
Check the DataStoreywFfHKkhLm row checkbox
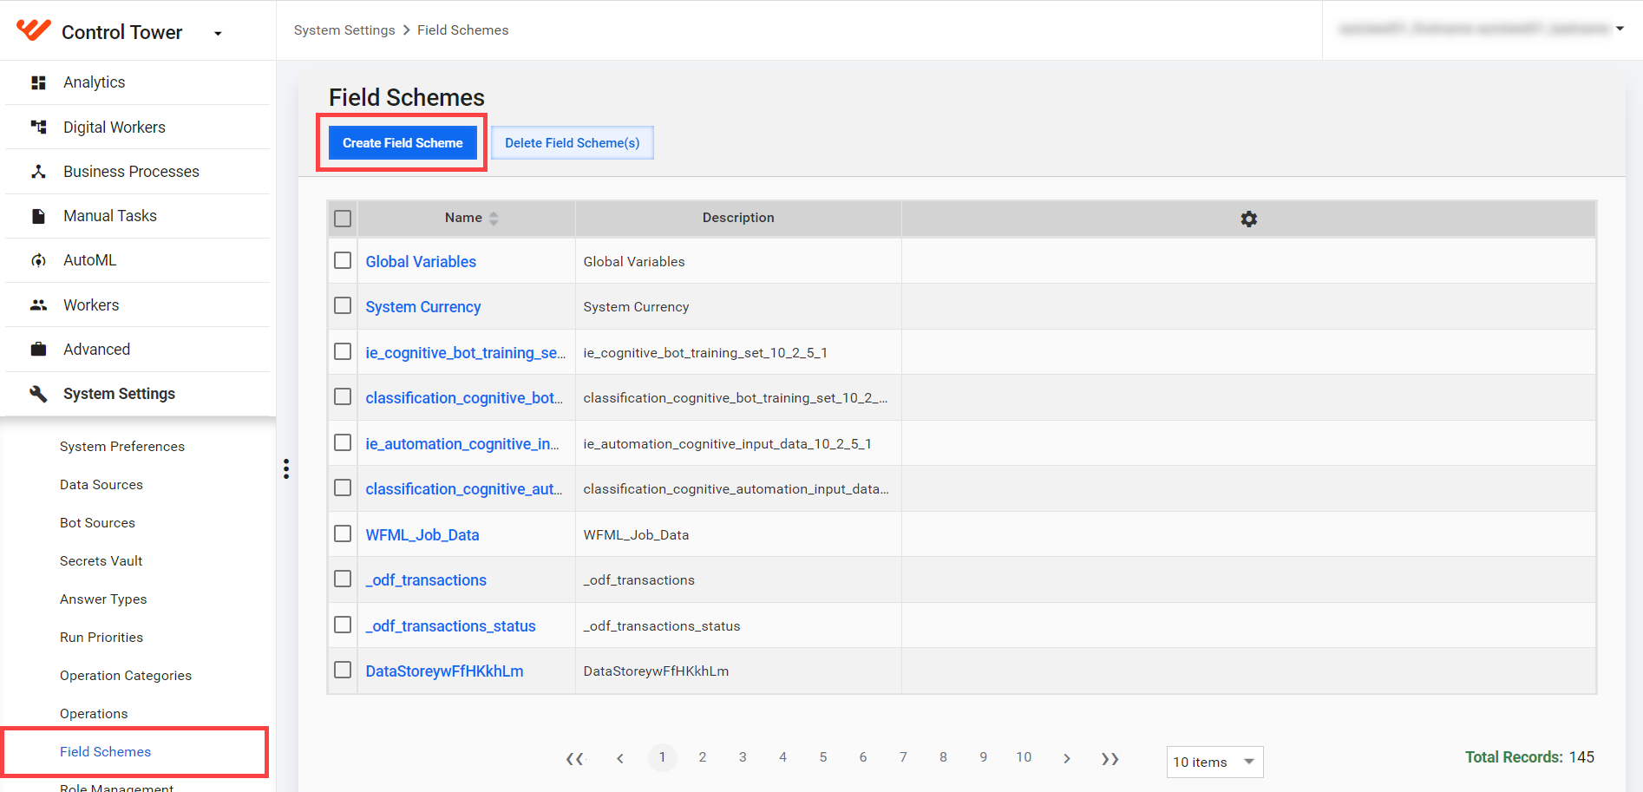(343, 670)
